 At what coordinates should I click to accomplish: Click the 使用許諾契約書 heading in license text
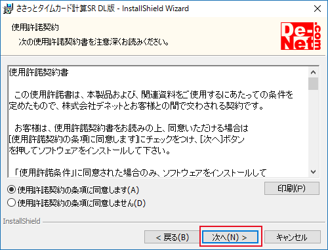39,72
